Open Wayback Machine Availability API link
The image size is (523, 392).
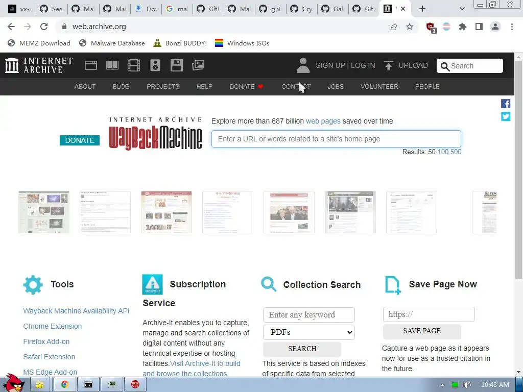click(77, 311)
